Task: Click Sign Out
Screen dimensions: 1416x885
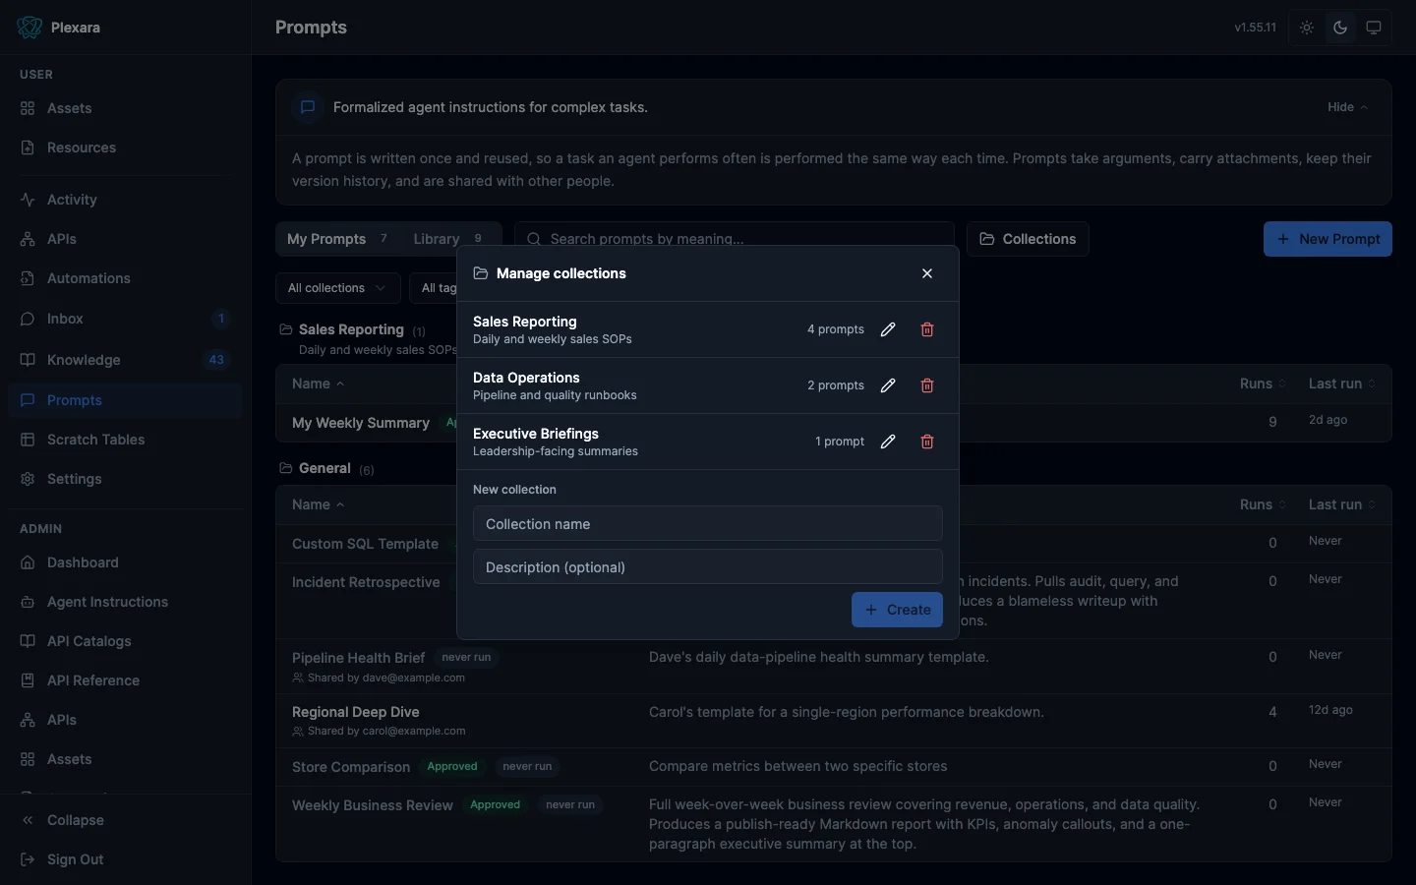Action: click(x=125, y=859)
